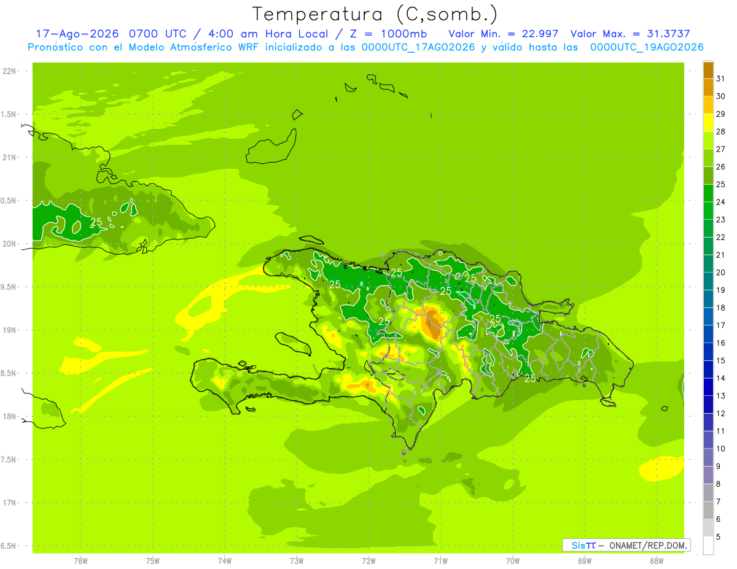The image size is (737, 569).
Task: Click the color scale label '31'
Action: tap(720, 79)
